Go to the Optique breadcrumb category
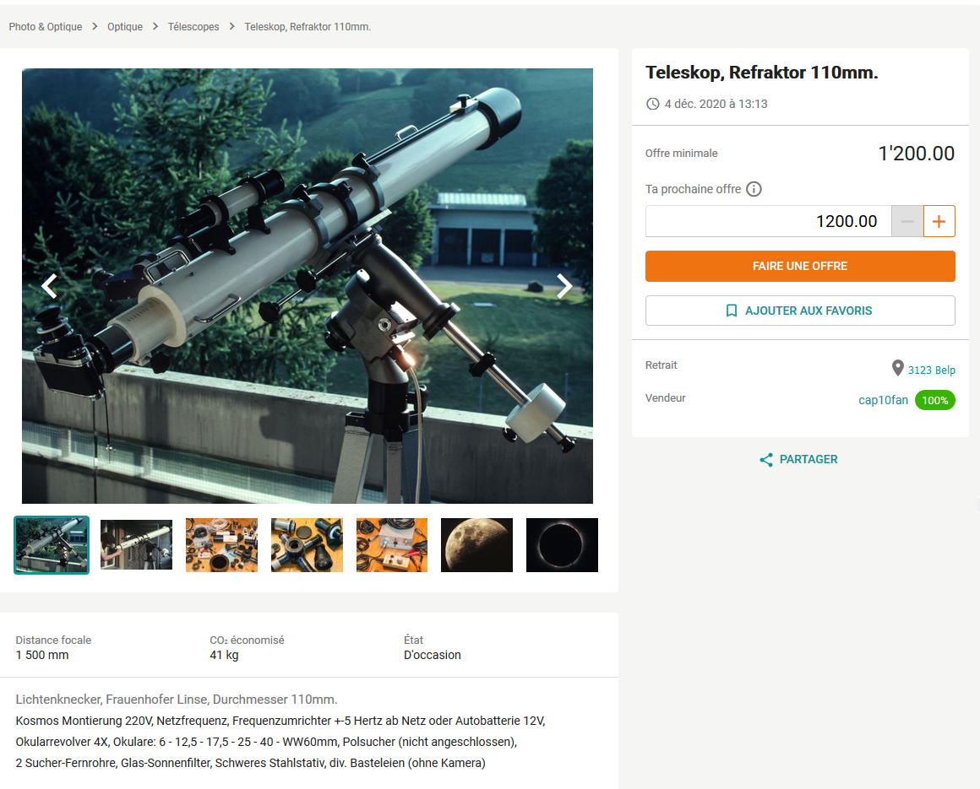The image size is (980, 789). click(125, 27)
